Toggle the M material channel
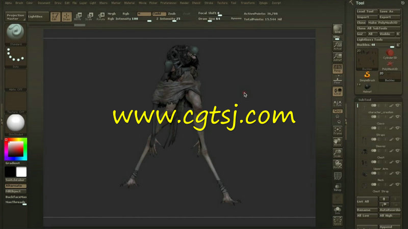The height and width of the screenshot is (229, 408). [144, 14]
